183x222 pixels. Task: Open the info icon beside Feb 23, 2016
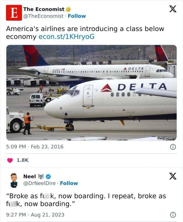[x=173, y=147]
